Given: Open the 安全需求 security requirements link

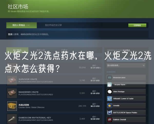Looking at the screenshot, I should [127, 50].
